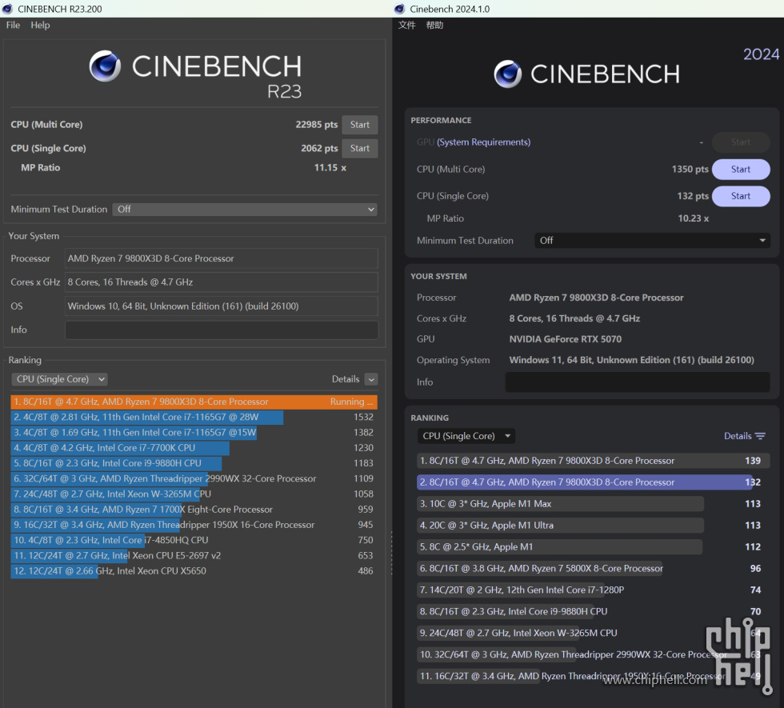Click the NVIDIA GeForce RTX 5070 GPU text
The width and height of the screenshot is (784, 708).
(566, 339)
